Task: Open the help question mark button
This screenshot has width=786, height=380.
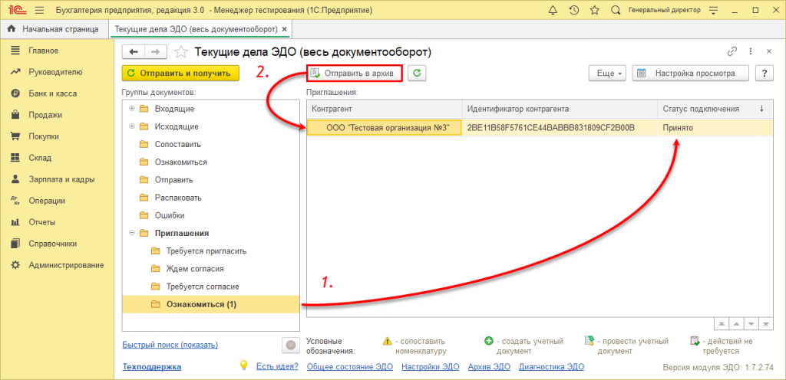Action: tap(764, 73)
